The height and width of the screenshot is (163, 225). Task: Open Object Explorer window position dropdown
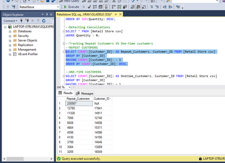tap(43, 14)
